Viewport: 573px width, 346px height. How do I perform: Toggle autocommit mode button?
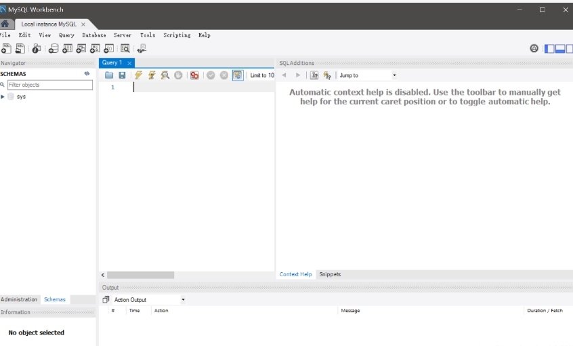tap(238, 75)
